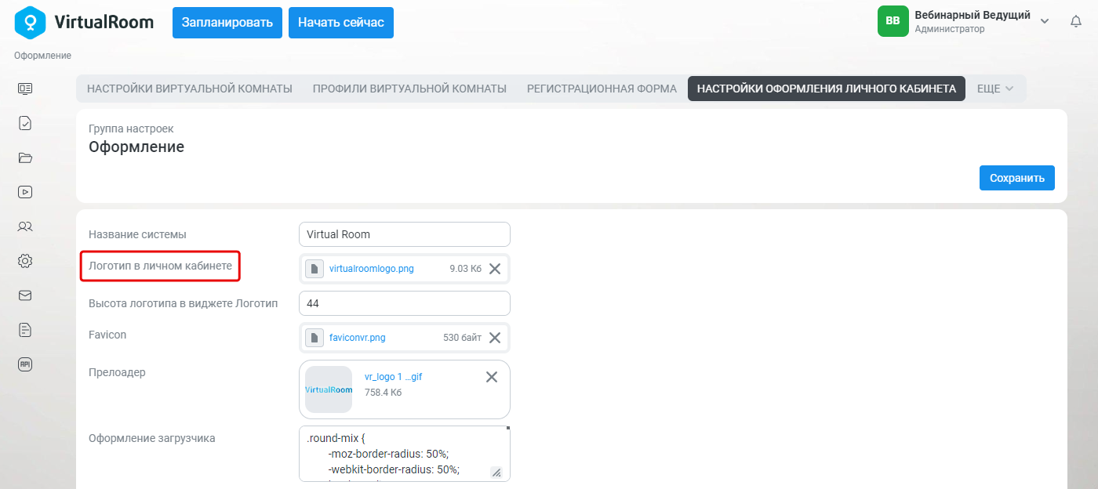1098x489 pixels.
Task: Open the faviconvr.png file link
Action: [x=358, y=338]
